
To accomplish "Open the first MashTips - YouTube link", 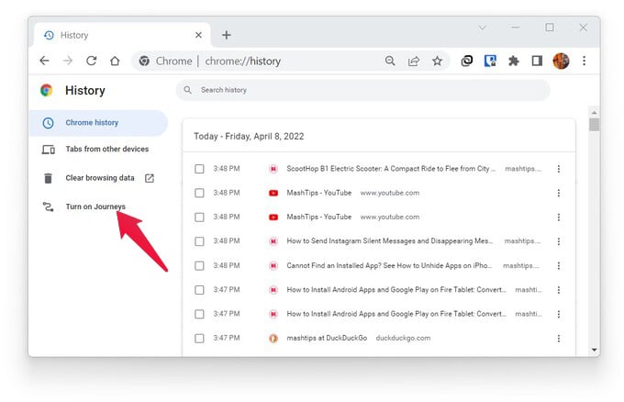I will coord(319,193).
